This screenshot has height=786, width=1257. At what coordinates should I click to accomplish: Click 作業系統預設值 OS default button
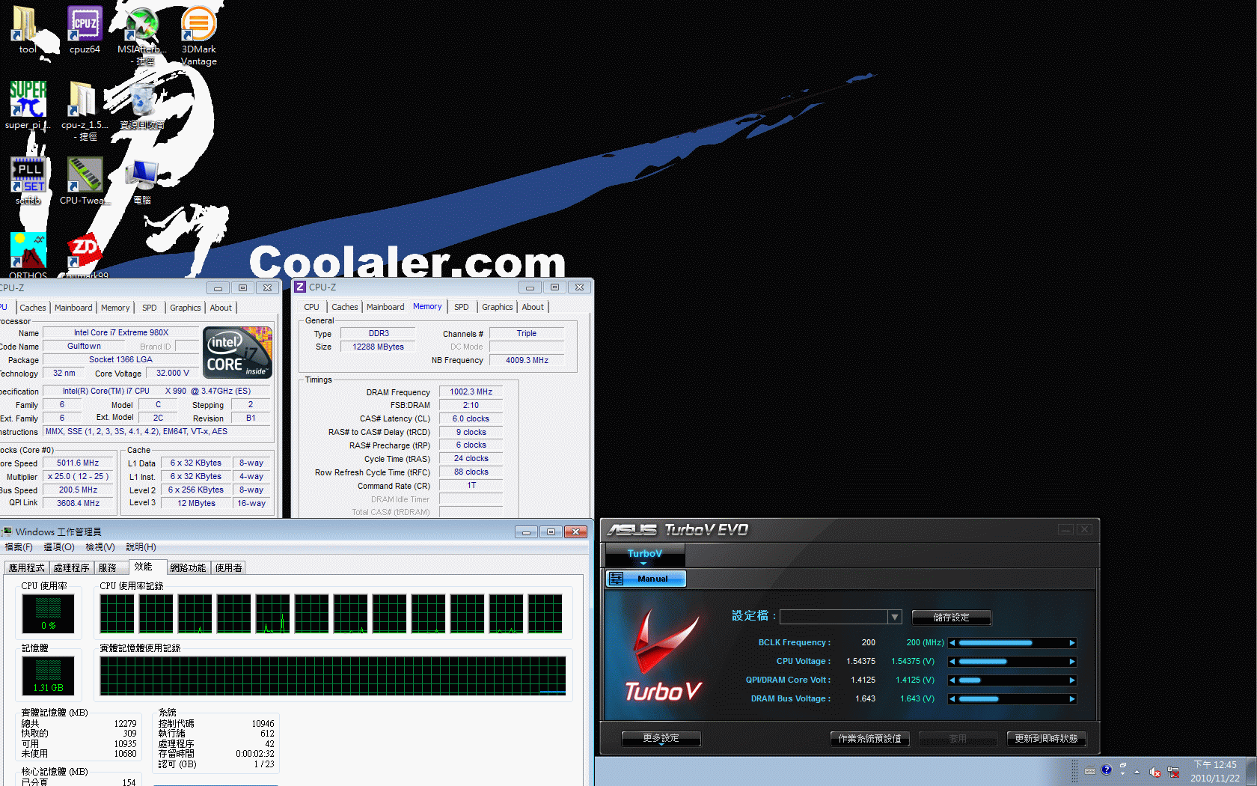(x=869, y=739)
